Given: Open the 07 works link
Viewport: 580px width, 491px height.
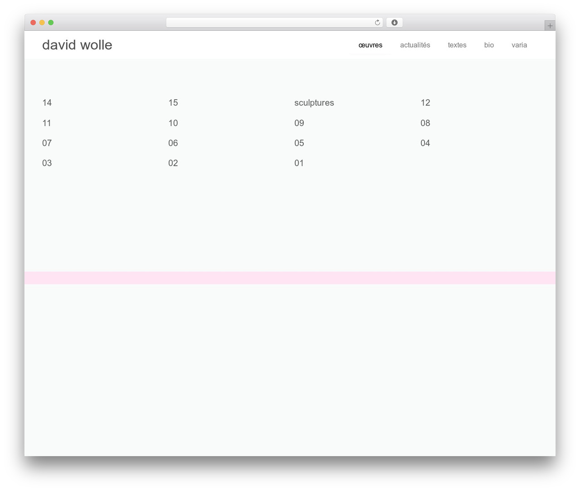Looking at the screenshot, I should click(47, 143).
